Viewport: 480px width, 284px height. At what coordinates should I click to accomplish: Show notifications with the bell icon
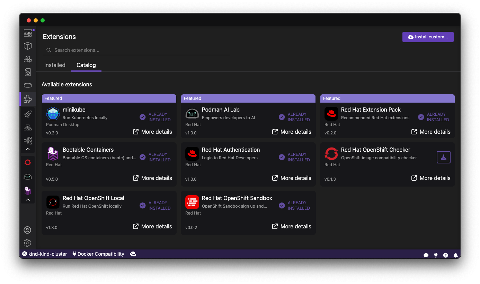pos(456,255)
